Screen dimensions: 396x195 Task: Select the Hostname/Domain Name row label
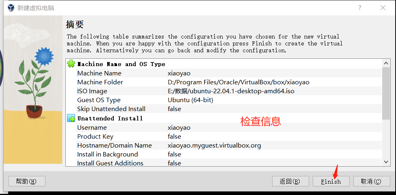tap(115, 146)
